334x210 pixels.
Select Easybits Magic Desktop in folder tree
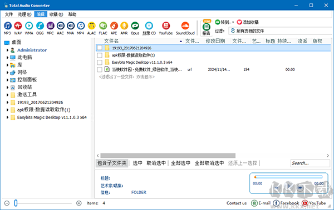52,117
